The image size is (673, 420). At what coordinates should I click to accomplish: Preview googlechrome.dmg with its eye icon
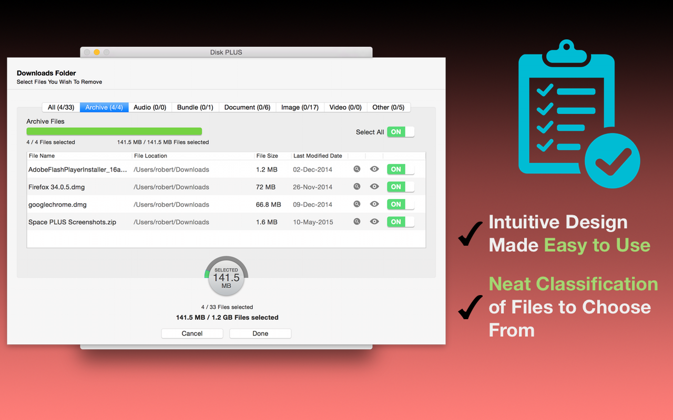pyautogui.click(x=374, y=204)
